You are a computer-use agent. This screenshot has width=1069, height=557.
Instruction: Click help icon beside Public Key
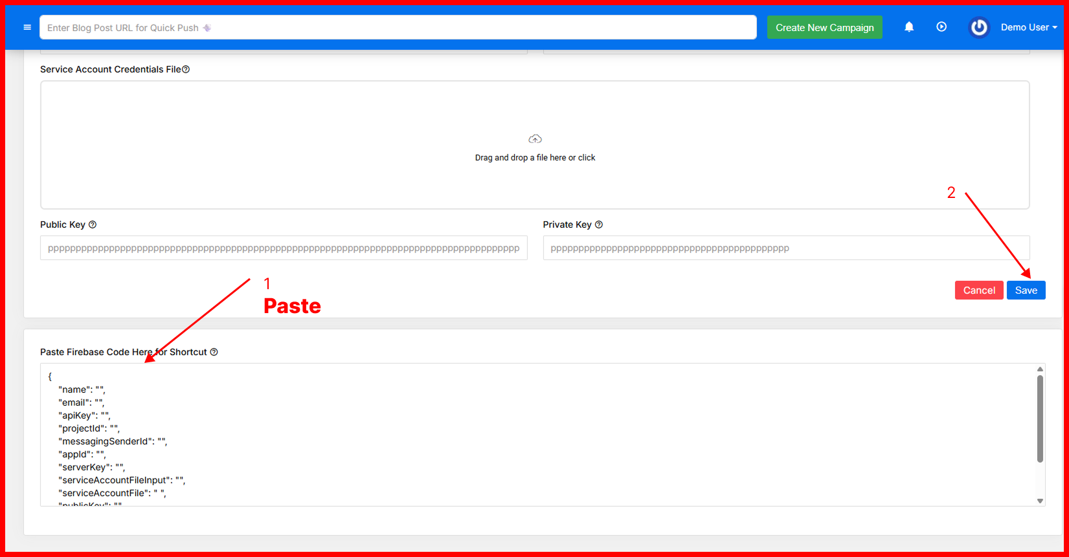(x=93, y=224)
